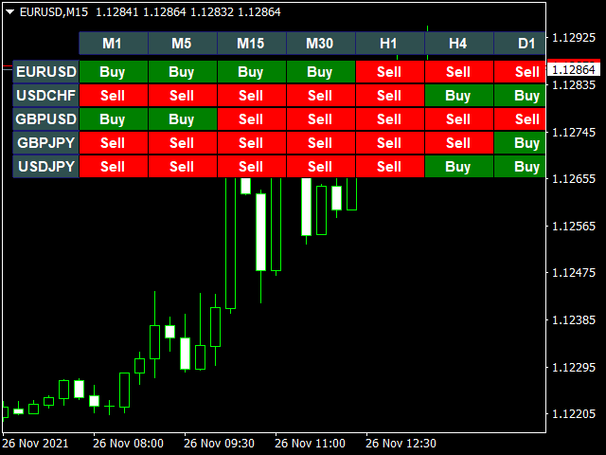Click GBPUSD H1 Sell signal cell

click(390, 119)
